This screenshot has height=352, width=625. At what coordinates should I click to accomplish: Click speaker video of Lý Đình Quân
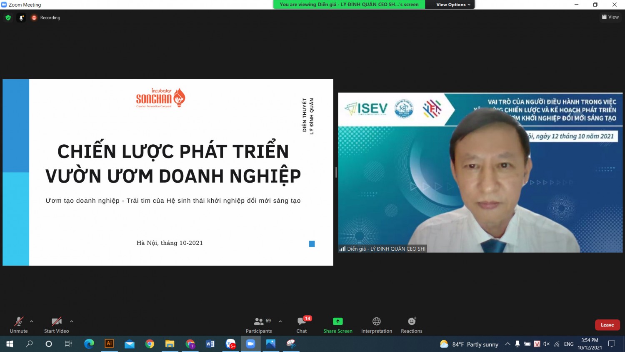tap(480, 173)
